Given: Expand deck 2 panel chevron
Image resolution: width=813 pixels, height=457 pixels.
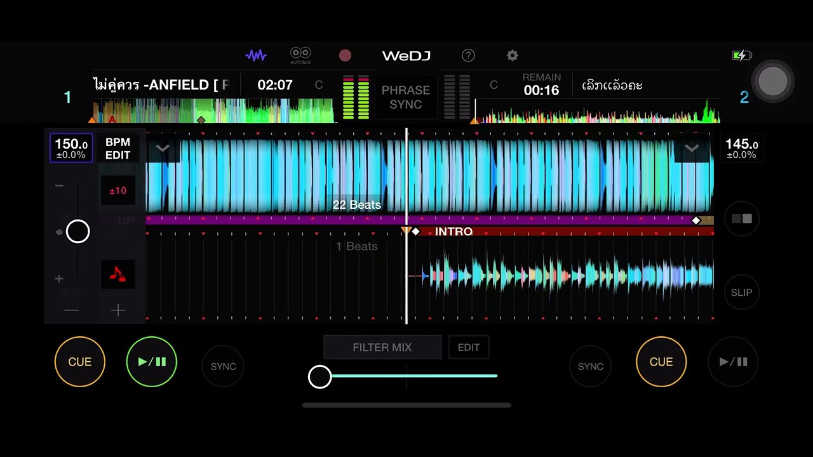Looking at the screenshot, I should 692,149.
